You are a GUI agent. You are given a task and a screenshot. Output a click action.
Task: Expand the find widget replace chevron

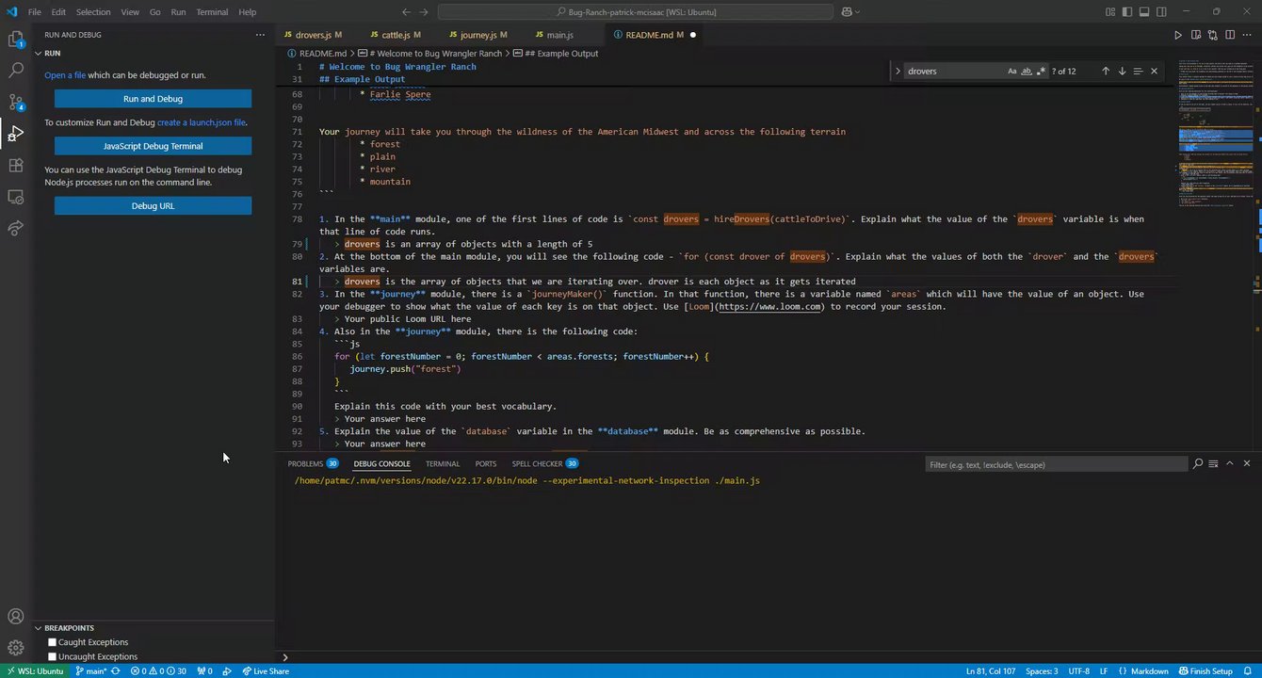click(x=898, y=71)
